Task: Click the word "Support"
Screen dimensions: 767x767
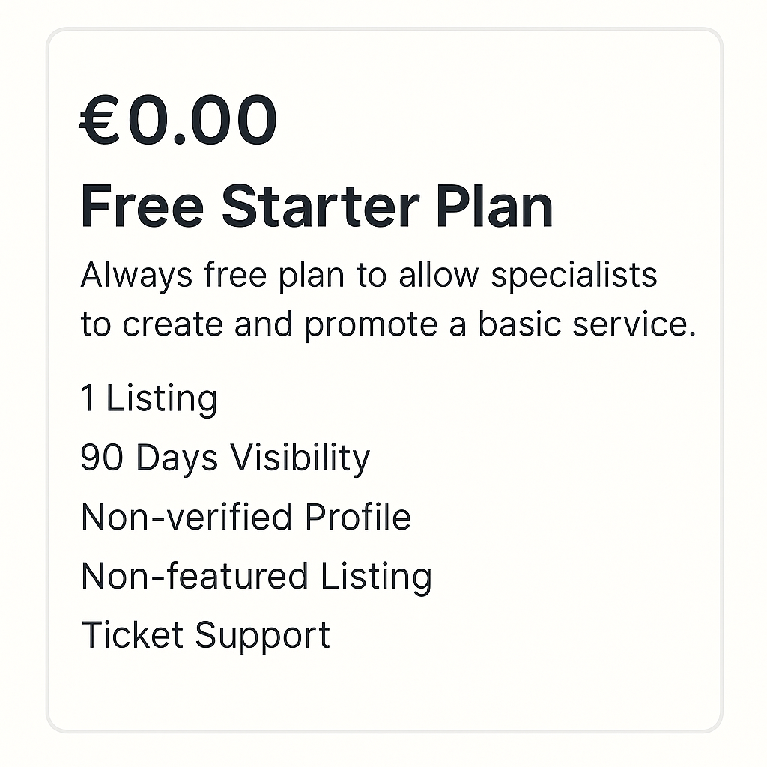Action: (x=263, y=637)
